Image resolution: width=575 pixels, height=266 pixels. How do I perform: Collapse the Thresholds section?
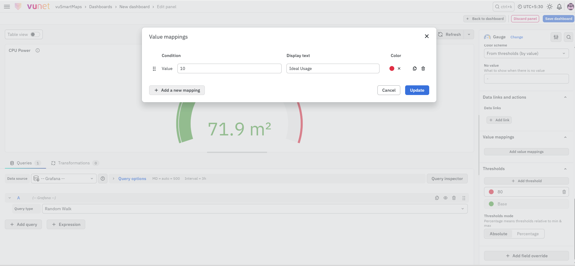point(565,169)
